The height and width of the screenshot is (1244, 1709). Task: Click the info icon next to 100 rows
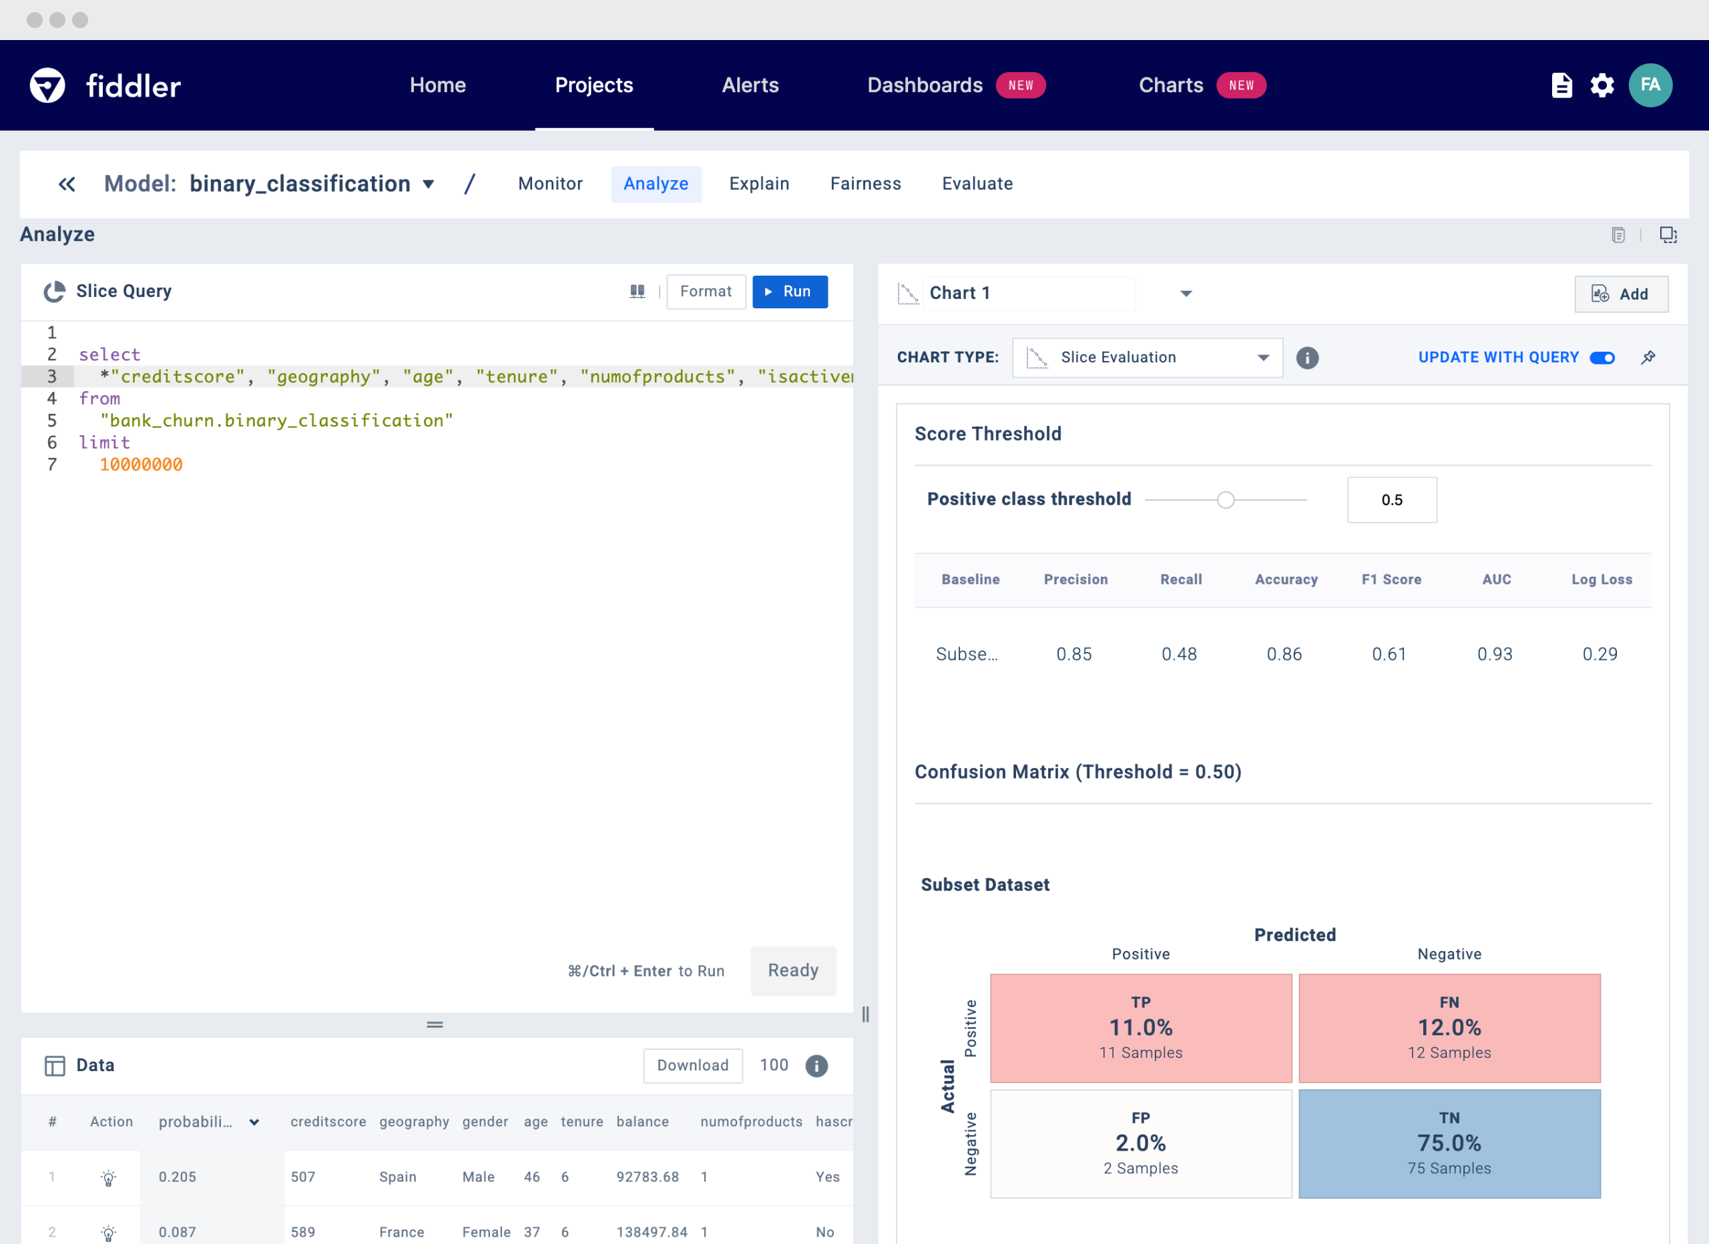[816, 1065]
